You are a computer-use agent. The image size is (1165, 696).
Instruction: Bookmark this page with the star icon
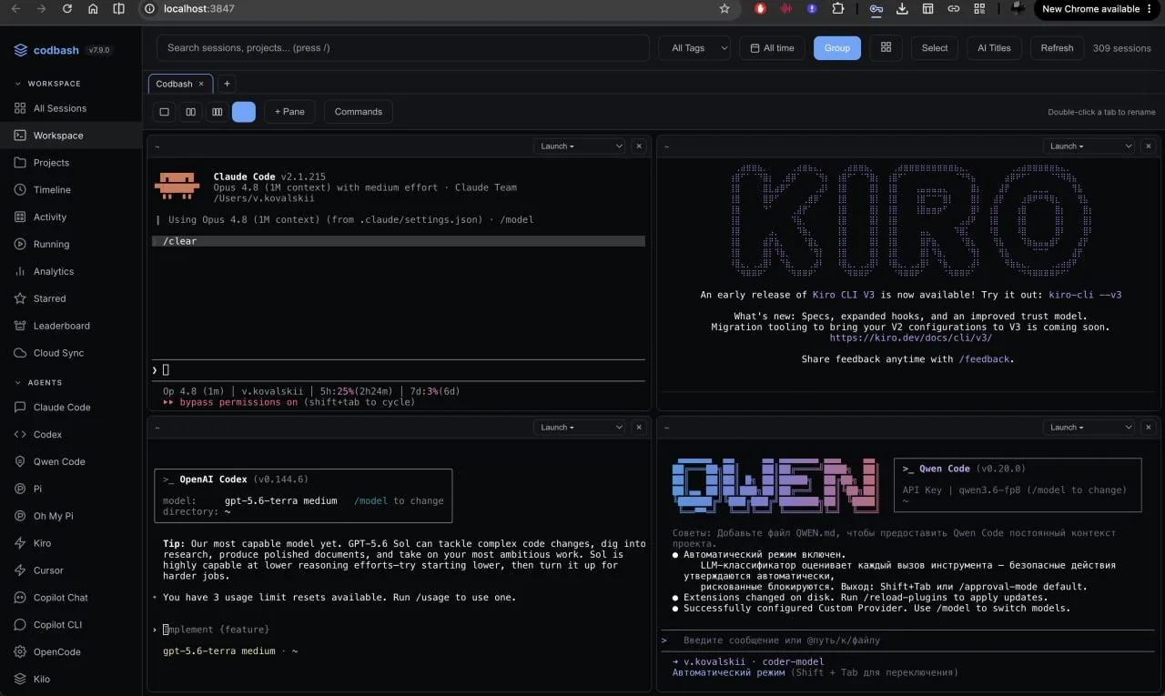[724, 9]
